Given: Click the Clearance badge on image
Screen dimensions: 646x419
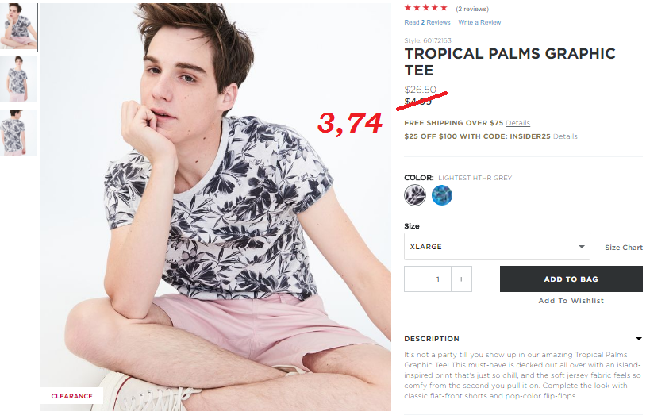Looking at the screenshot, I should pos(71,396).
